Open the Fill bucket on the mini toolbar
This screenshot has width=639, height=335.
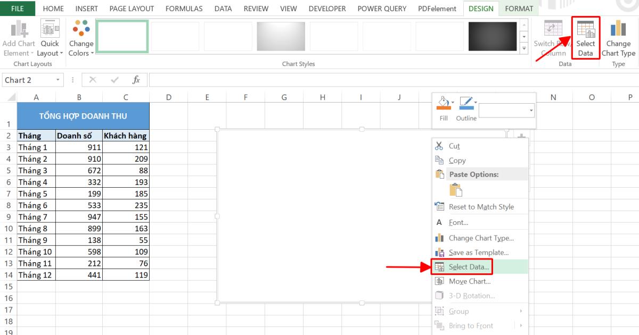(x=443, y=102)
